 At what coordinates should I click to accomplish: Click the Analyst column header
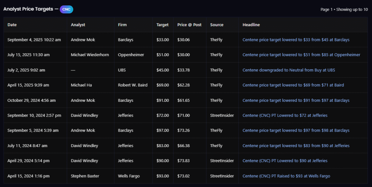78,25
